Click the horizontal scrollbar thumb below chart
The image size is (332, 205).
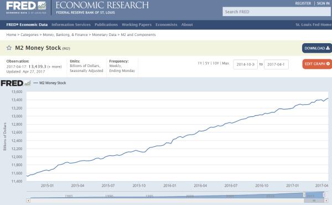pos(314,201)
